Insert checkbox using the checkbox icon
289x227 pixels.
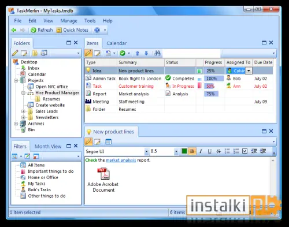(244, 151)
